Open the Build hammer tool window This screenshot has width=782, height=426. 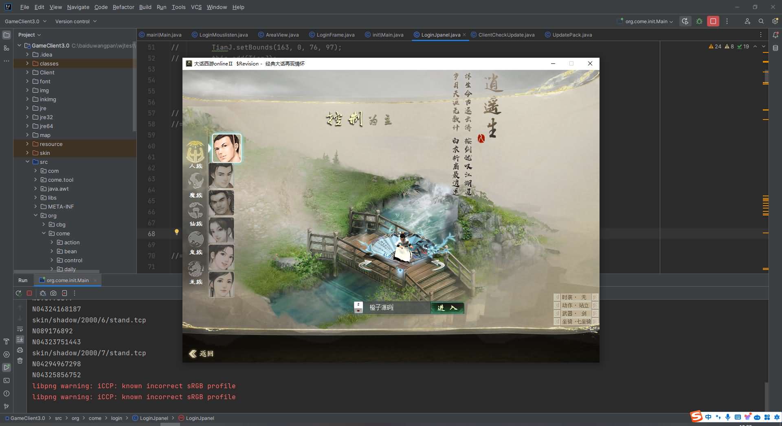(x=7, y=341)
